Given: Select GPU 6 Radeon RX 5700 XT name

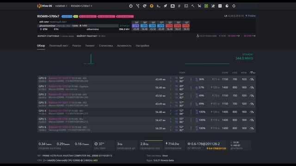Looking at the screenshot, I should (x=60, y=127).
